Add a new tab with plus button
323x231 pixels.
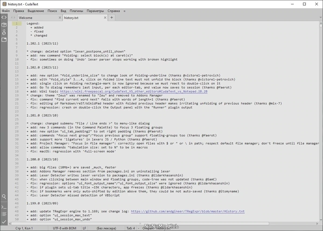coord(111,17)
